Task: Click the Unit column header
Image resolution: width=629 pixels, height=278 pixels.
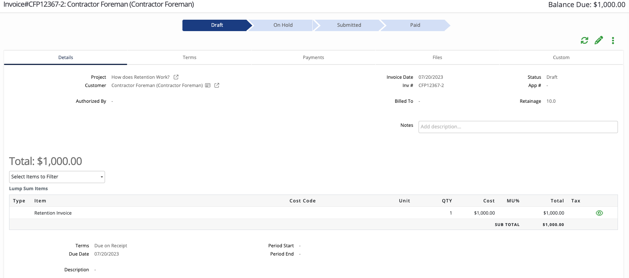Action: [x=404, y=201]
